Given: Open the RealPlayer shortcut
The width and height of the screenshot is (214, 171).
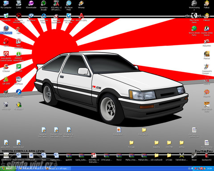Looking at the screenshot, I should point(31,17).
